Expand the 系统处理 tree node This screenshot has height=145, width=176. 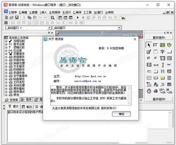6,85
